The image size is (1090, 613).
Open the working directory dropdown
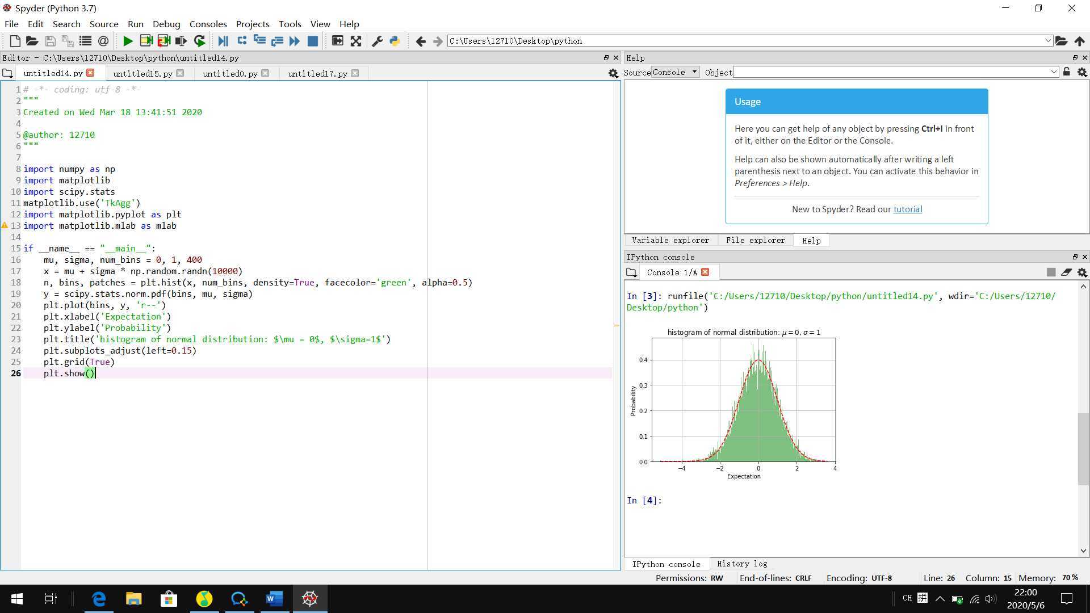[x=1048, y=41]
